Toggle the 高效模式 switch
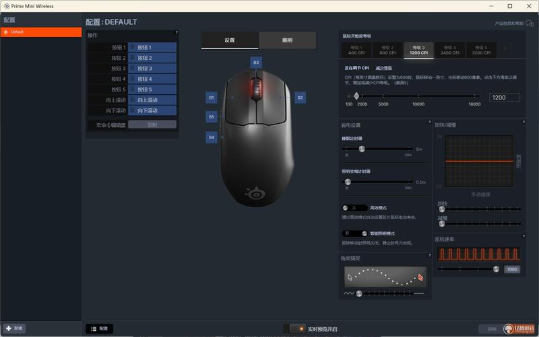The height and width of the screenshot is (337, 539). (354, 208)
